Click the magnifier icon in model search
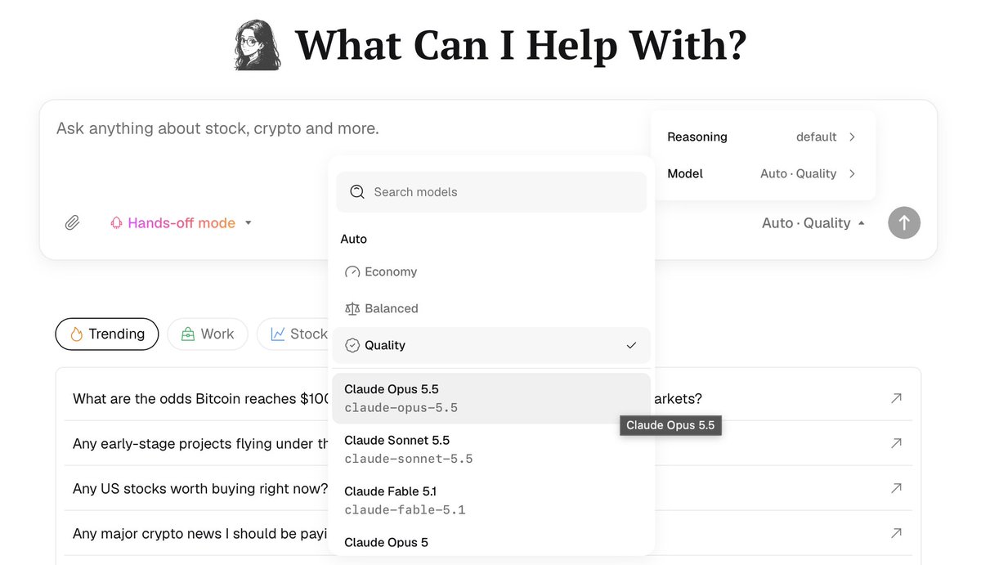This screenshot has width=981, height=565. tap(357, 192)
